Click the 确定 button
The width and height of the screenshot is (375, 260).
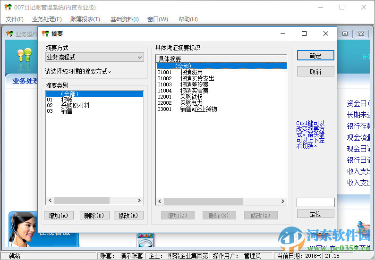[x=315, y=56]
